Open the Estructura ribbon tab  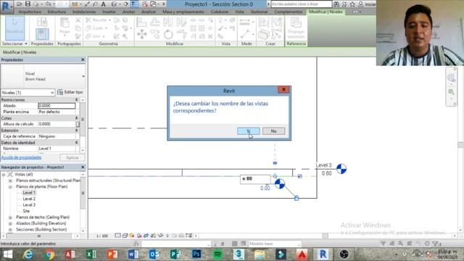57,12
